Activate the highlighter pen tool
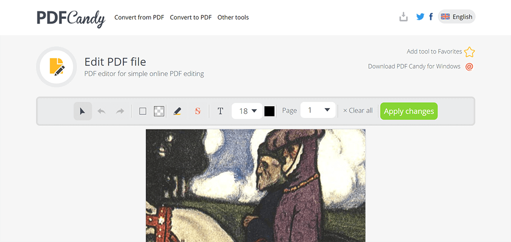Image resolution: width=511 pixels, height=242 pixels. [177, 111]
